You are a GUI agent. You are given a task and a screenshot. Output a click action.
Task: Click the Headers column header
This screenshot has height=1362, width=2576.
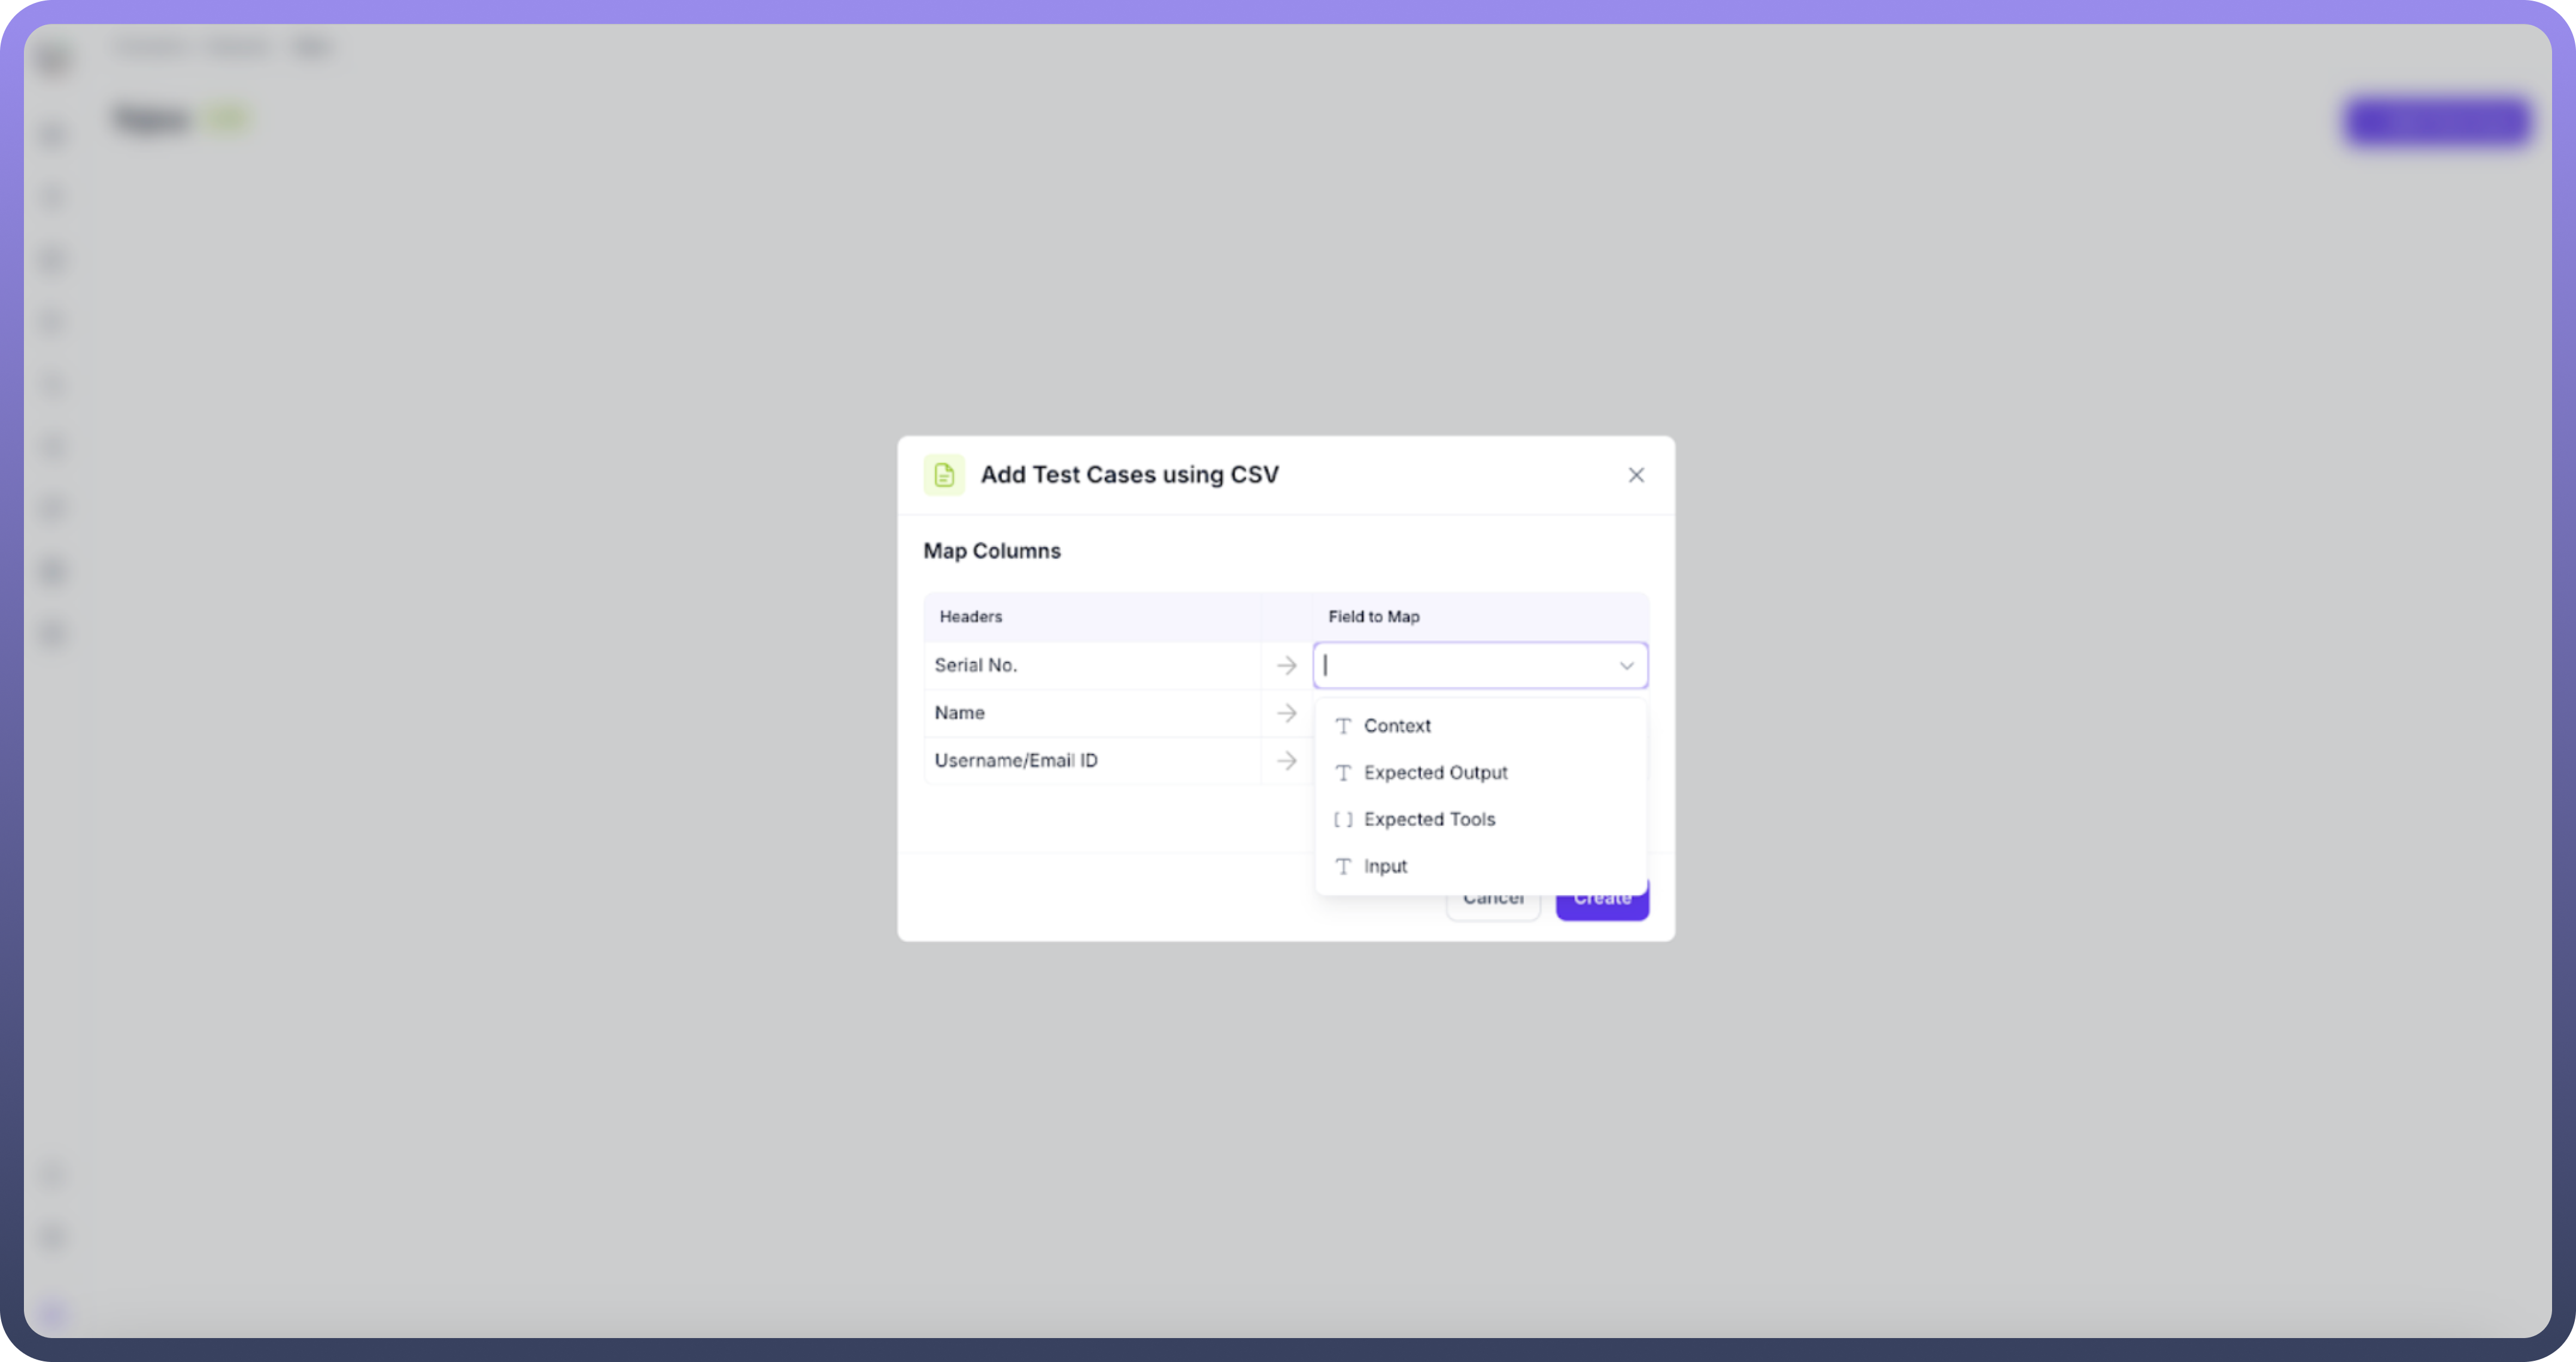(970, 617)
